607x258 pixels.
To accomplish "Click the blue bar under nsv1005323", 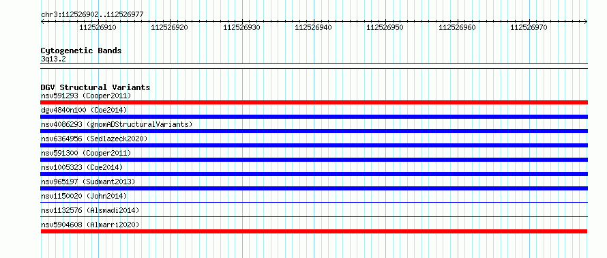I will click(314, 174).
